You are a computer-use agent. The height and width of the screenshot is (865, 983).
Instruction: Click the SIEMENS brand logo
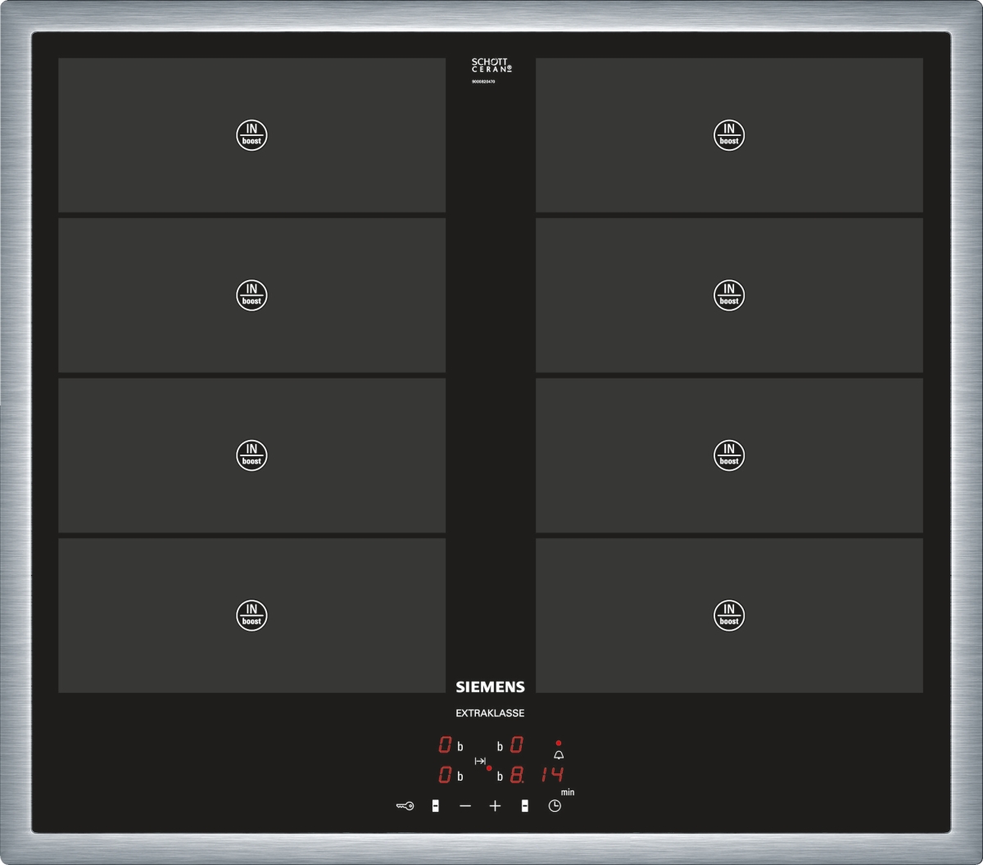coord(490,687)
